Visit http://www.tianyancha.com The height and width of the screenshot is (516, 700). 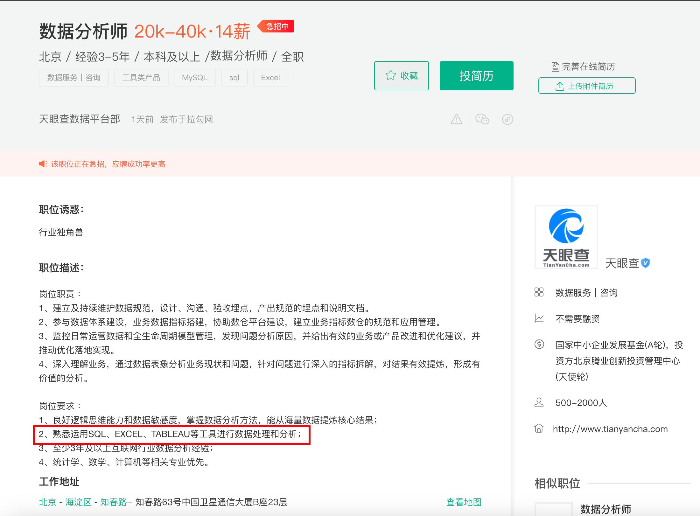610,429
